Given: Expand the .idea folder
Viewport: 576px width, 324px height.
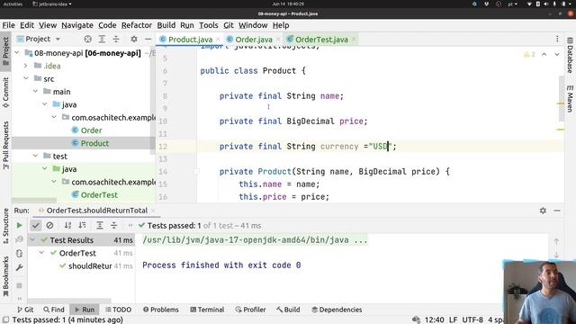Looking at the screenshot, I should [x=26, y=66].
